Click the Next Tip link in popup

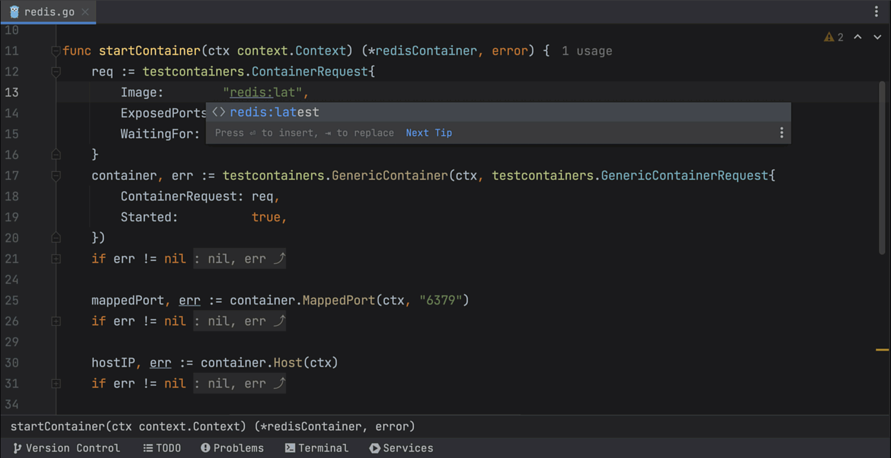point(428,133)
